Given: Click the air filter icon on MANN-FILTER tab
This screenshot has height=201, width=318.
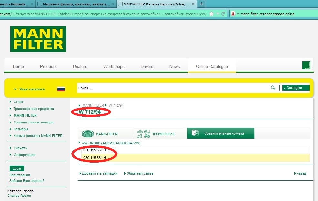Looking at the screenshot, I should point(87,133).
